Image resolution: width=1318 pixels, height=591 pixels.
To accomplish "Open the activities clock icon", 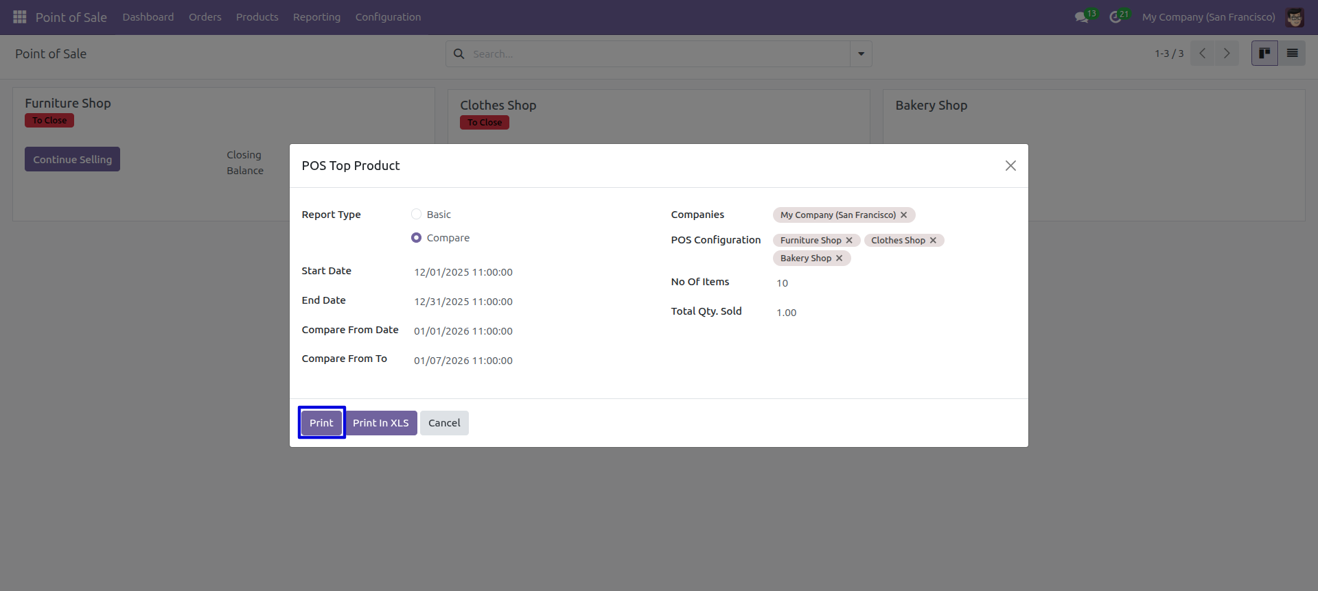I will (x=1115, y=17).
